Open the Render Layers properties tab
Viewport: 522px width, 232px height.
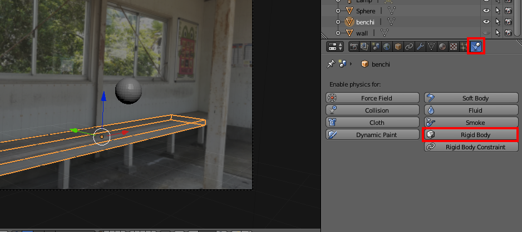(x=365, y=47)
